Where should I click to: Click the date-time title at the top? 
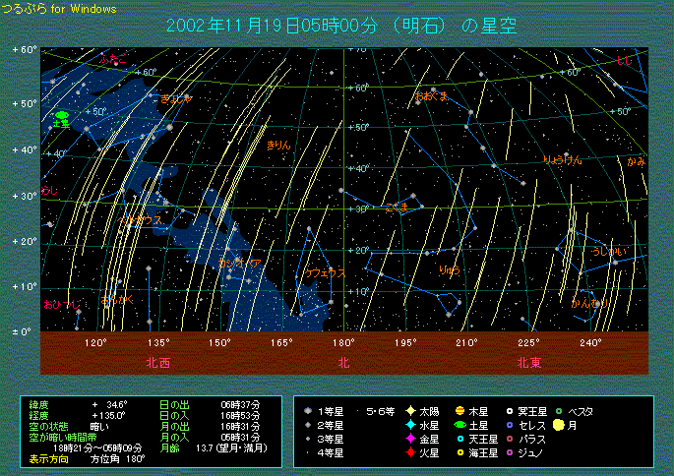(x=342, y=26)
